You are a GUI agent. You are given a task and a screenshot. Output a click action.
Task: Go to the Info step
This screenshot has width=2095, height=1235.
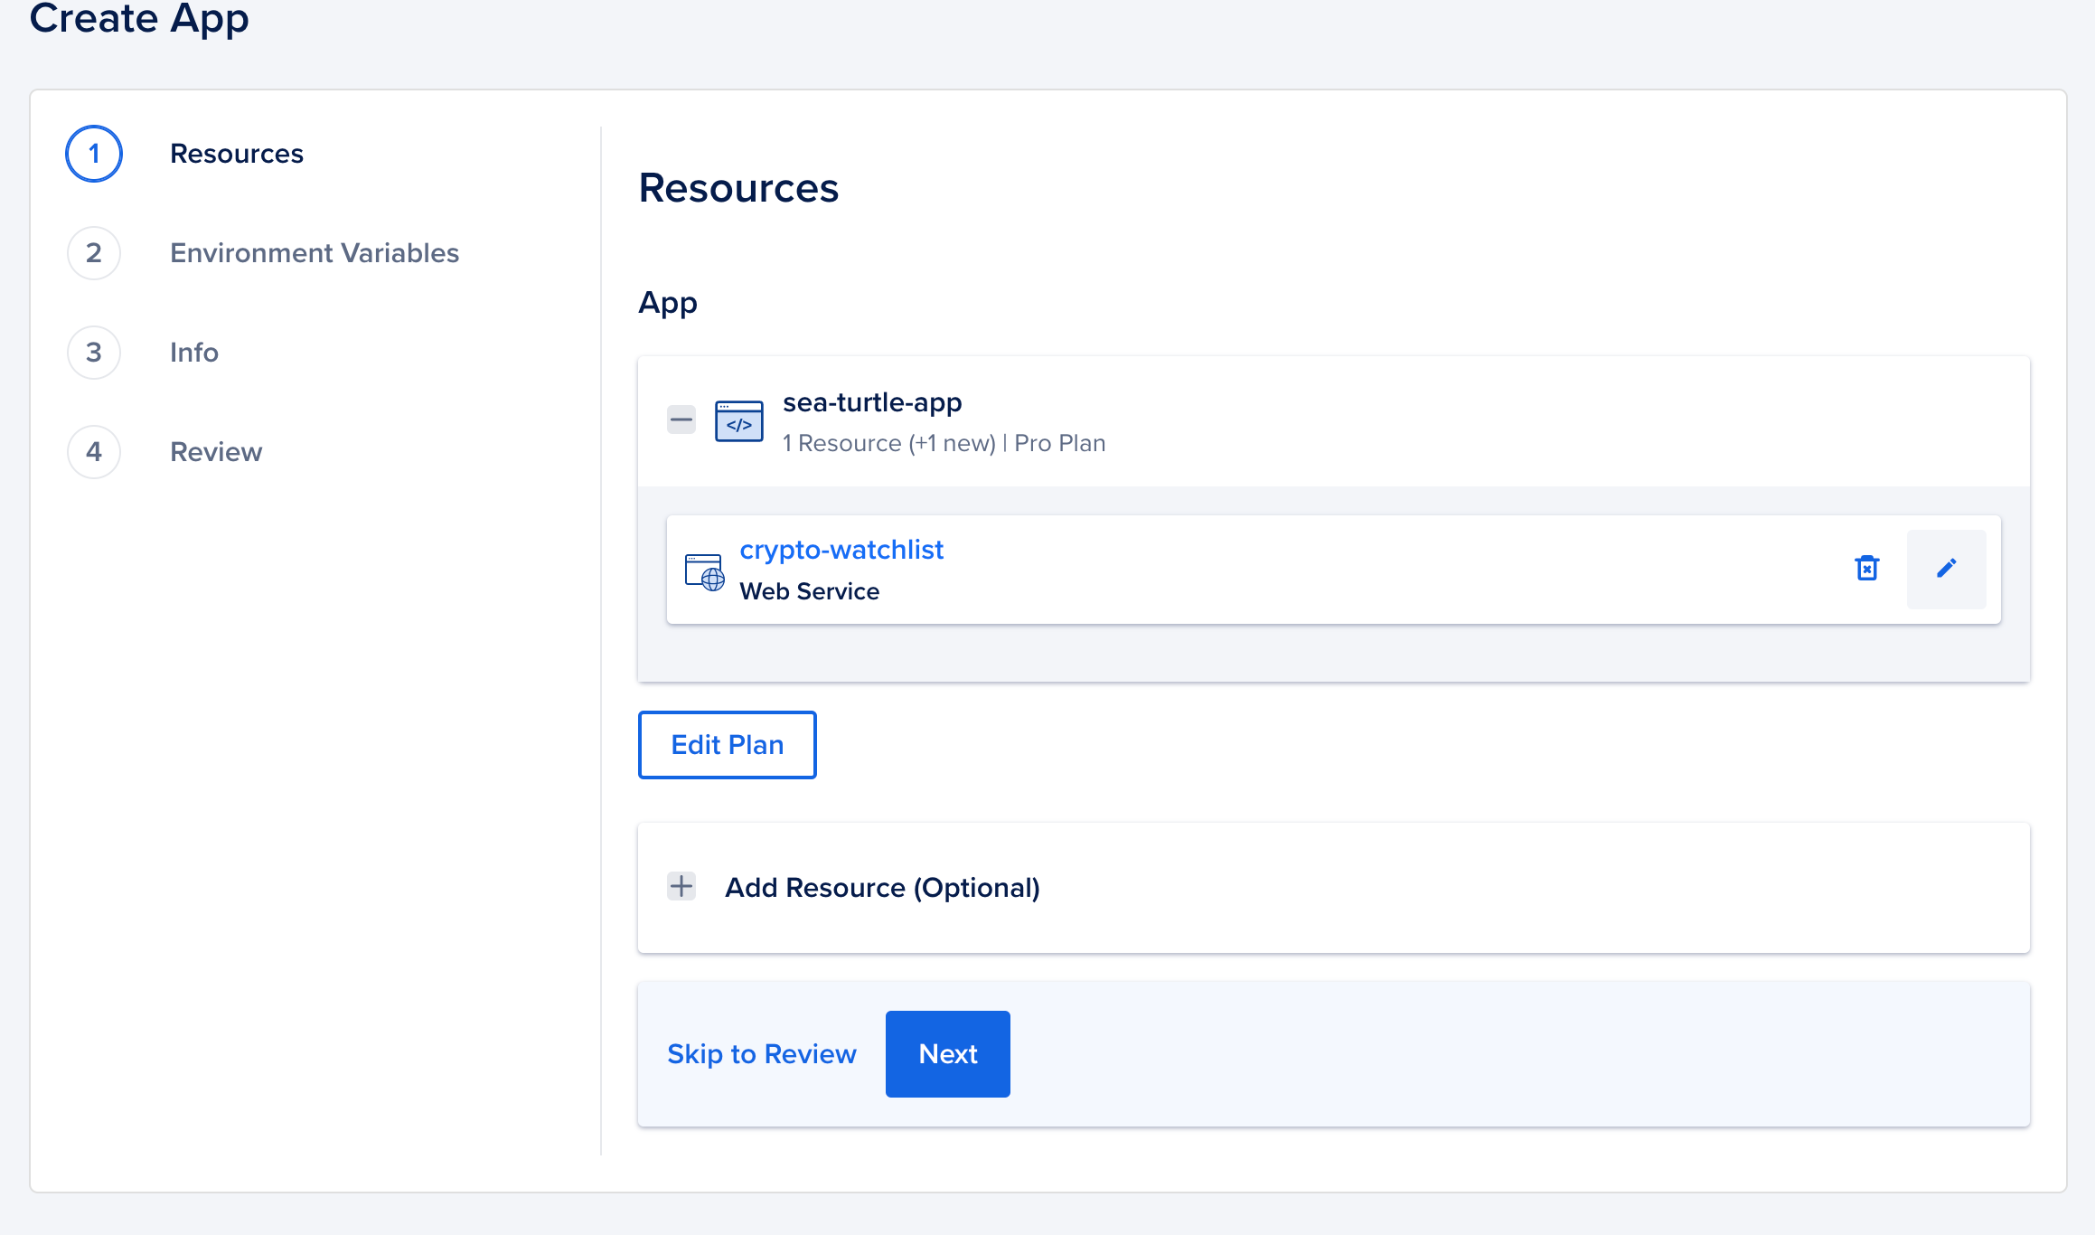194,353
